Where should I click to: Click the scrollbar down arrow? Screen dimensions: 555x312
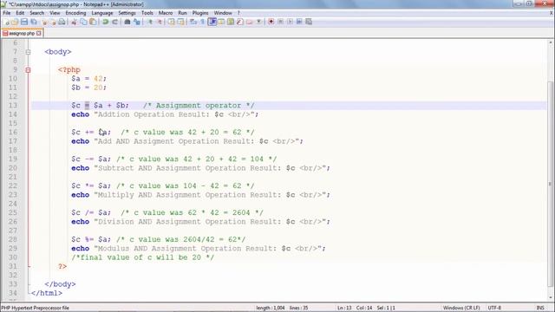551,298
